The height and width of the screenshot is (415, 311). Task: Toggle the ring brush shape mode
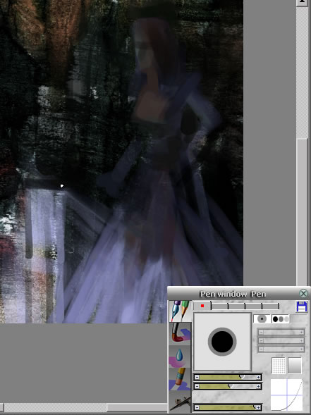[262, 319]
